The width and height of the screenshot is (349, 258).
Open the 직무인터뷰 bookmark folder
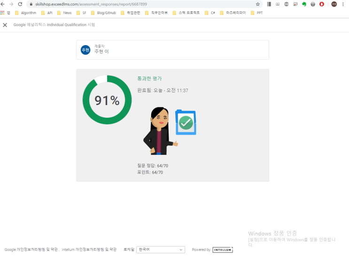156,13
